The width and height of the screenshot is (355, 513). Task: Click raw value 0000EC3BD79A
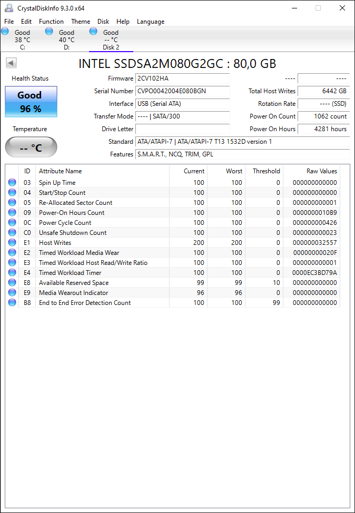pyautogui.click(x=315, y=272)
